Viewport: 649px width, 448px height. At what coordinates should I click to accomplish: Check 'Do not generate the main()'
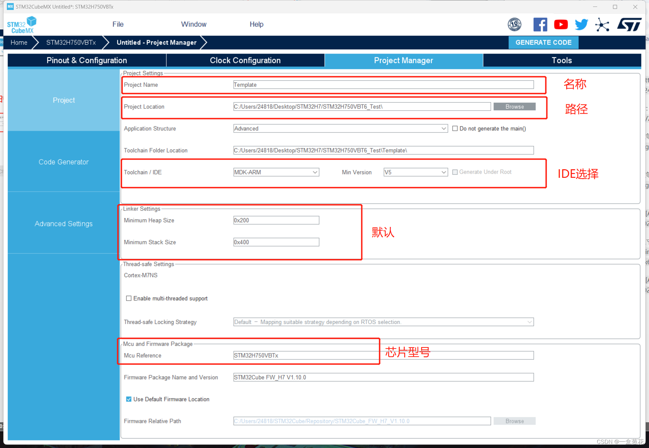click(455, 128)
